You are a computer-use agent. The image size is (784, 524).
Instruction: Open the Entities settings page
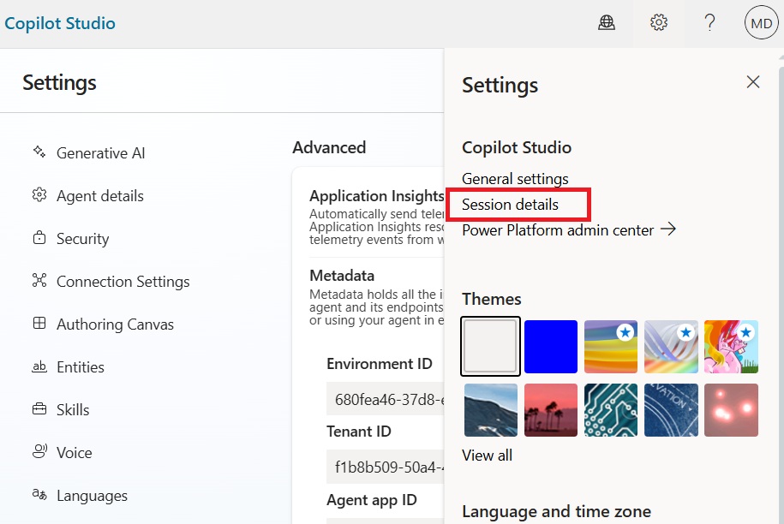80,367
